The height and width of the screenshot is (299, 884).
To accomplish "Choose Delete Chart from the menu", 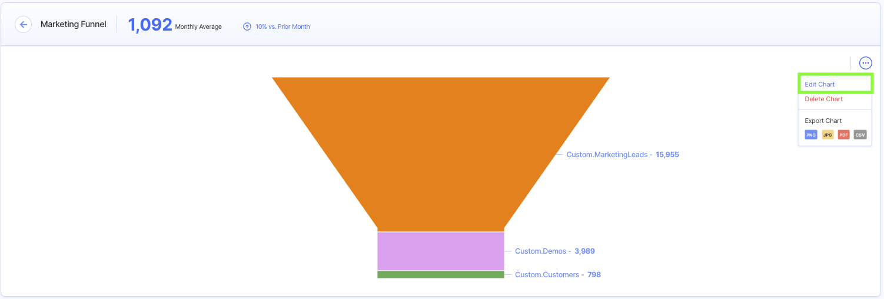I will pyautogui.click(x=823, y=99).
